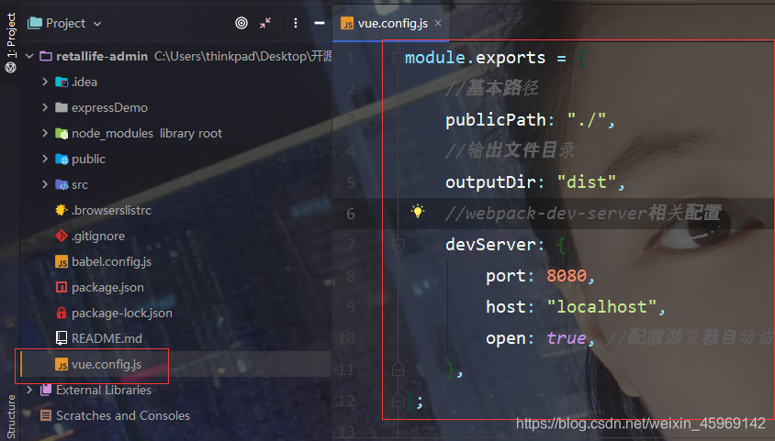The height and width of the screenshot is (441, 775).
Task: Expand the public folder
Action: point(45,159)
